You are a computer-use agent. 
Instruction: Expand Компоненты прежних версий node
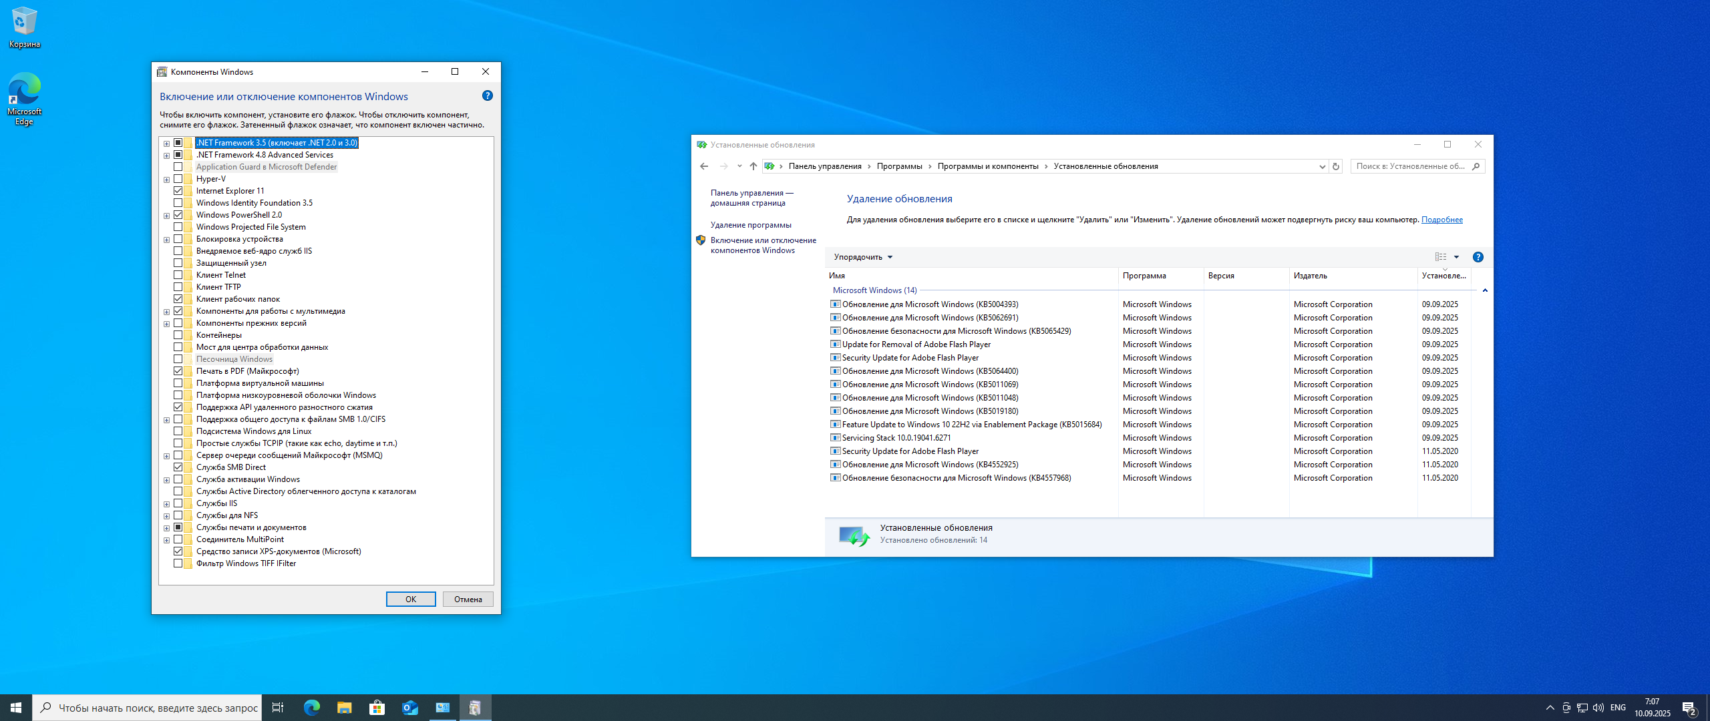click(167, 324)
